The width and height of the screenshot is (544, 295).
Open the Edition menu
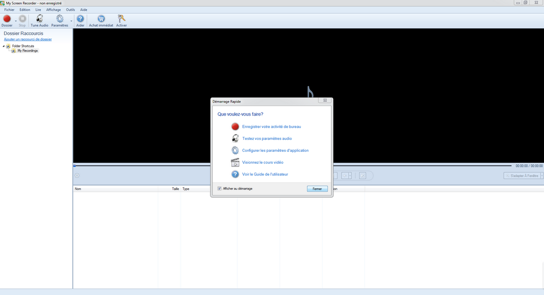[24, 10]
